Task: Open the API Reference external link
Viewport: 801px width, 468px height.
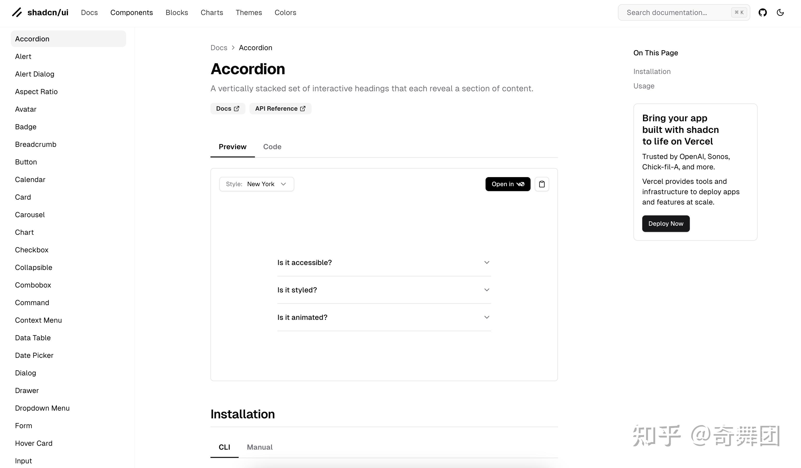Action: (x=280, y=108)
